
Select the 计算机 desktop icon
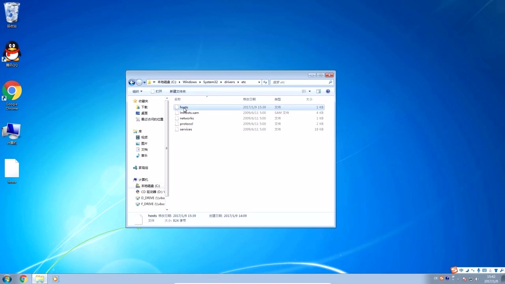[x=12, y=134]
